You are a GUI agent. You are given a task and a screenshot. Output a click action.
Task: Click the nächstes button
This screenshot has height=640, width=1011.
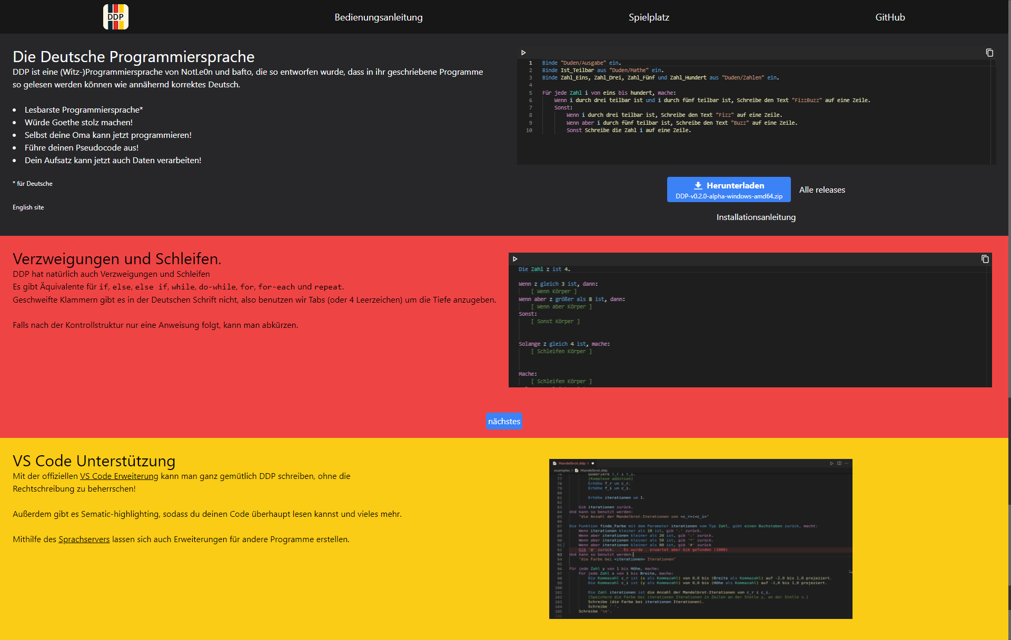pyautogui.click(x=504, y=421)
